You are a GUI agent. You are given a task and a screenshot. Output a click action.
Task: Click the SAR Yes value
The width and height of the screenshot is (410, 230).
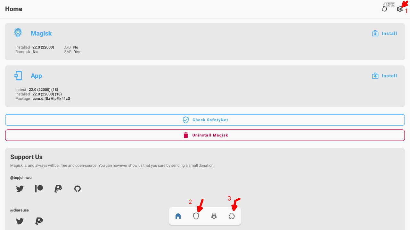pos(77,52)
